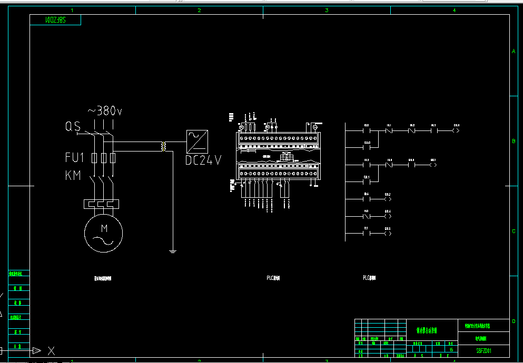Click the thermal relay block above the motor
Viewport: 523px width, 363px height.
coord(102,204)
